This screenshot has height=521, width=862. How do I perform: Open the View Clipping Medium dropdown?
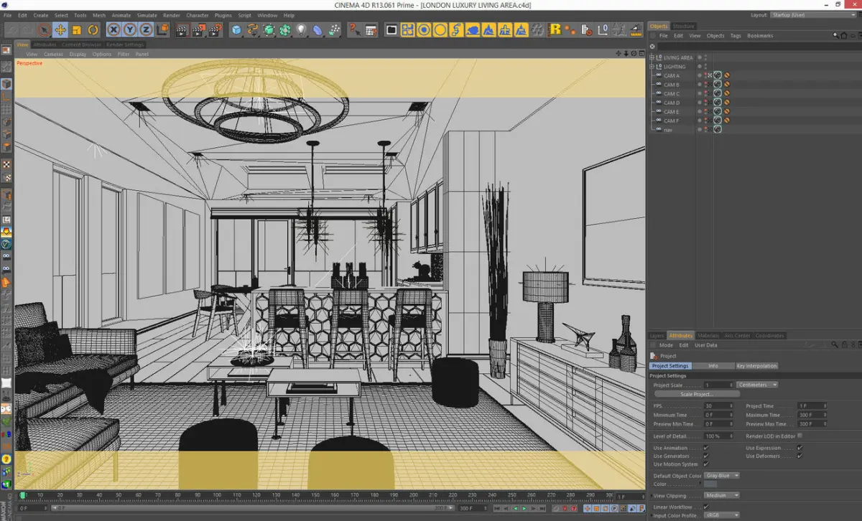[722, 495]
